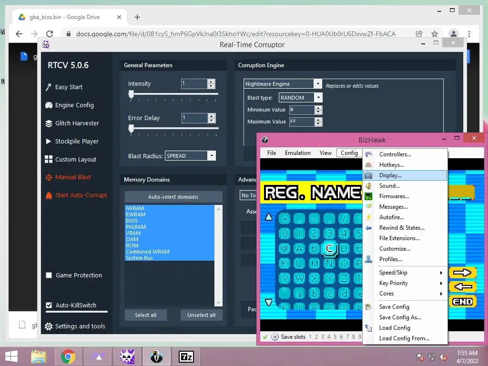Click BizHawk Config menu
The width and height of the screenshot is (488, 366).
(349, 153)
